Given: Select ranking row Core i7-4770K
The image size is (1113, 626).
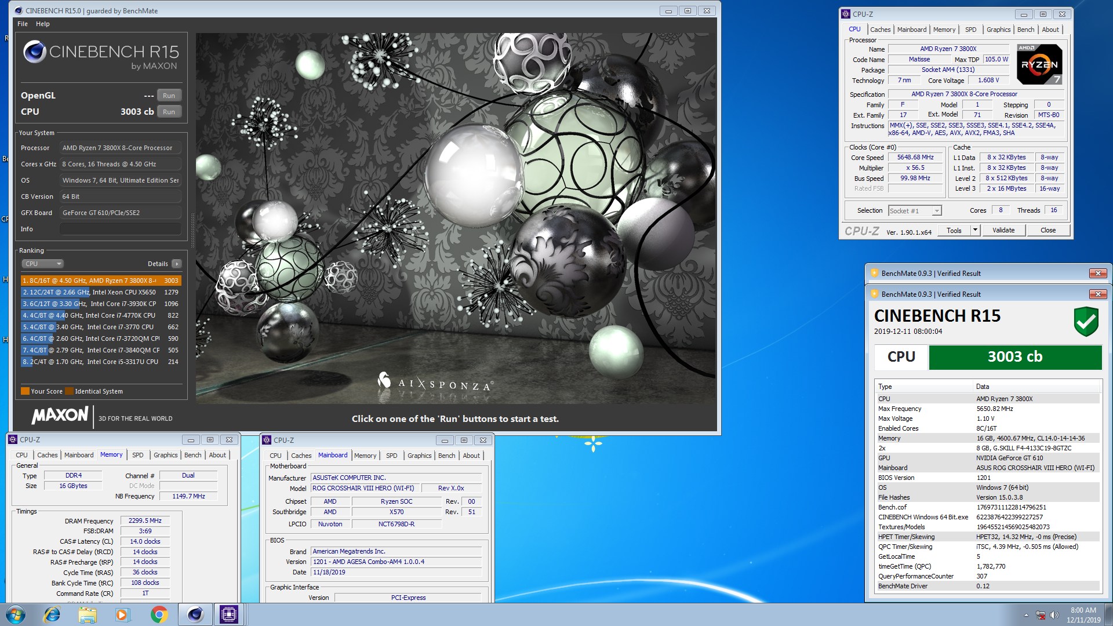Looking at the screenshot, I should pos(101,315).
